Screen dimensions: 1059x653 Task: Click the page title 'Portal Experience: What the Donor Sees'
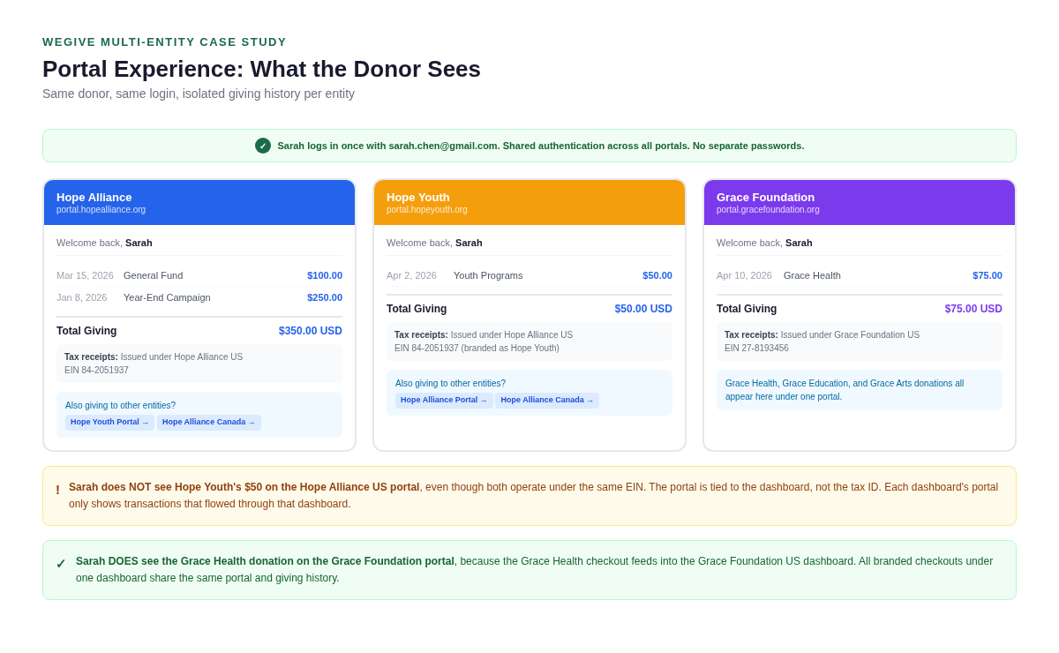[x=261, y=69]
